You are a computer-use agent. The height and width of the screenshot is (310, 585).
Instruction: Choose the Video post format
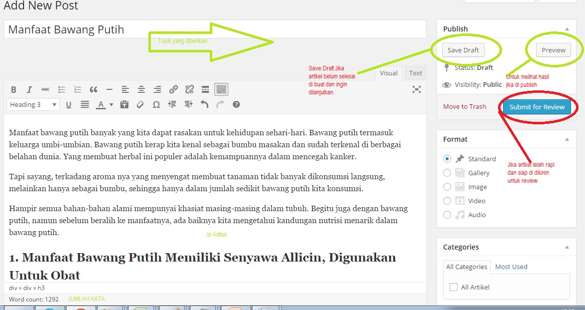pyautogui.click(x=447, y=201)
